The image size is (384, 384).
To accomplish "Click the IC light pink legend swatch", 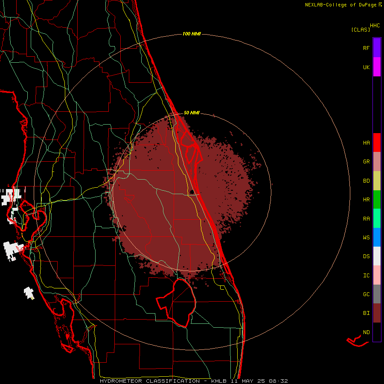I will pos(377,275).
